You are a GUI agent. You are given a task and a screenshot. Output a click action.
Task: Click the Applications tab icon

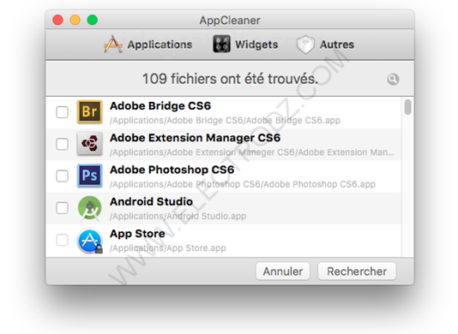(x=113, y=45)
